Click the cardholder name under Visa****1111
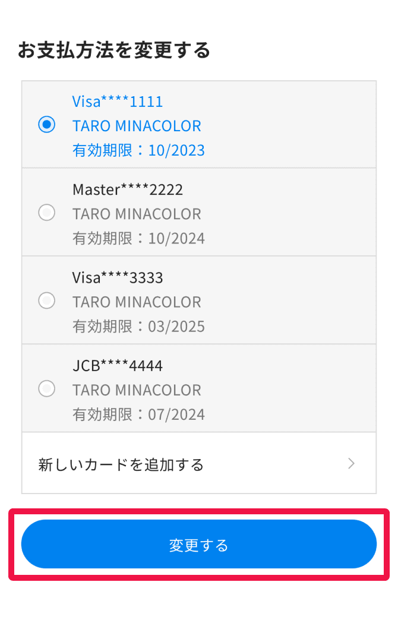398x620 pixels. pos(137,126)
